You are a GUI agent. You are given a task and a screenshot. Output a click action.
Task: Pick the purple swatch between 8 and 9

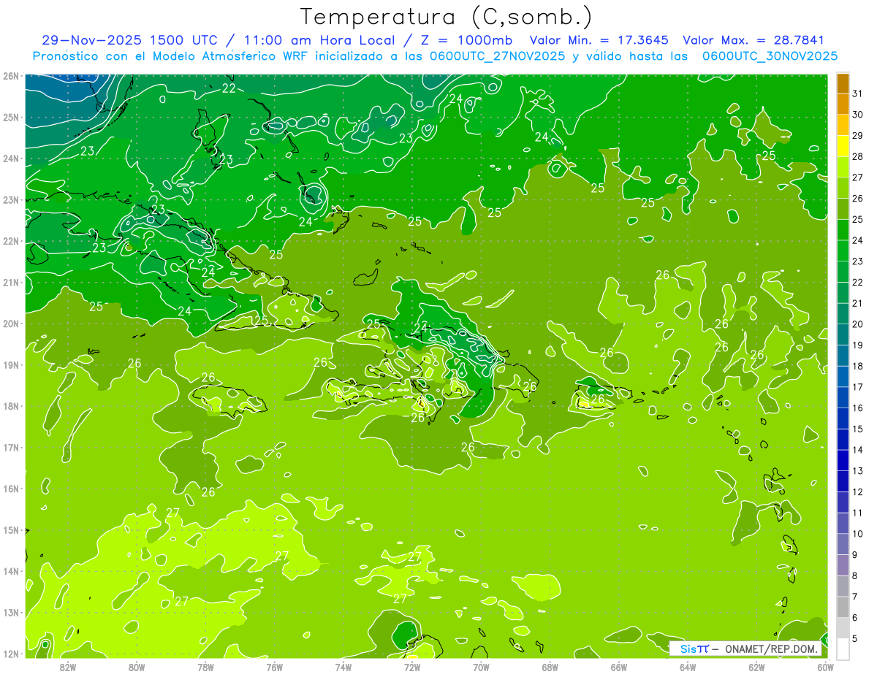pos(843,565)
